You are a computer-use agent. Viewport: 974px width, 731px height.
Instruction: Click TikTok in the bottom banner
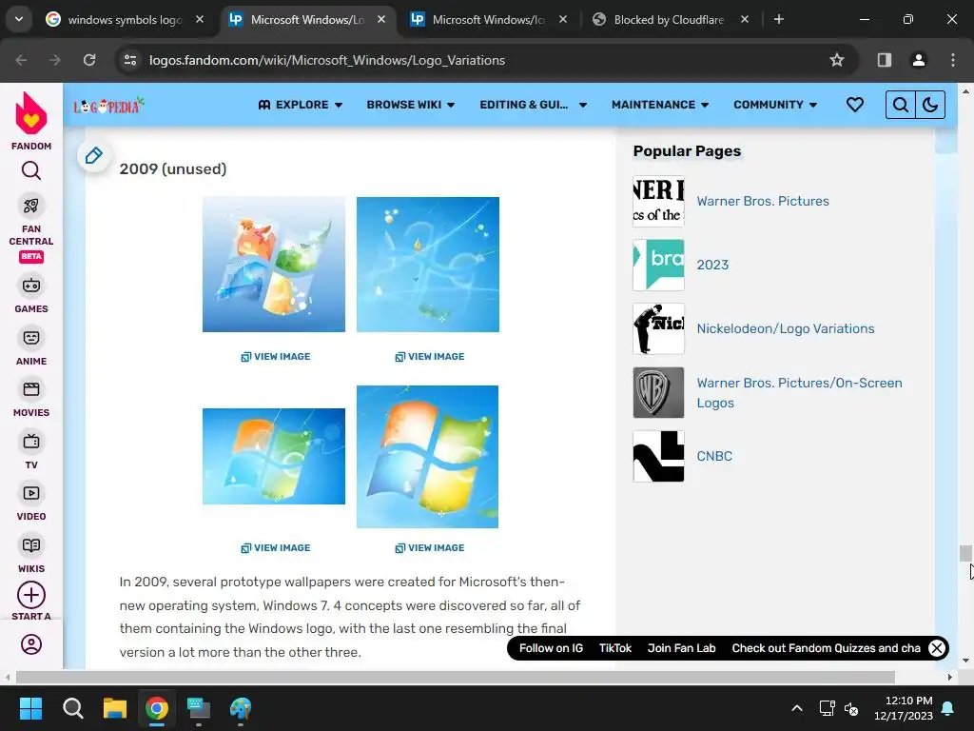[615, 647]
